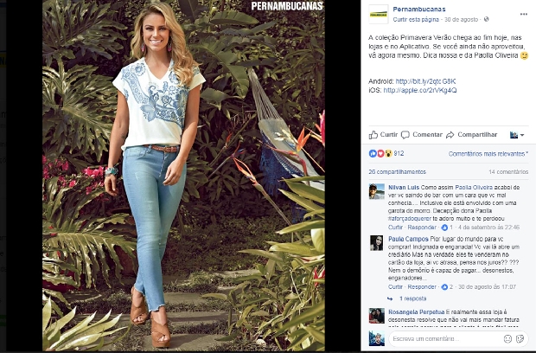Click the Compartilhar share arrow icon

pos(450,135)
